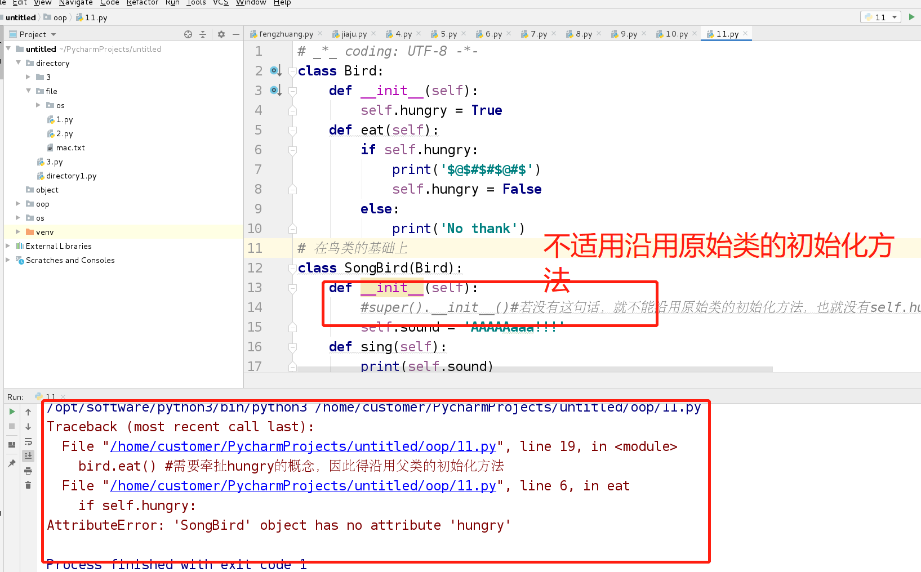Fold class SongBird at line 12

(292, 269)
